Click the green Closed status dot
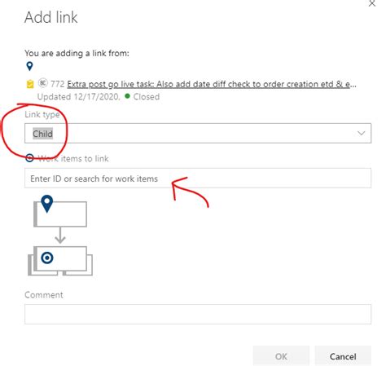Screen dimensions: 386x366 coord(127,96)
